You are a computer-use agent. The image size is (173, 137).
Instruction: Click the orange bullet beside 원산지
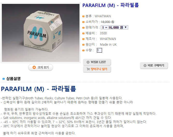[83, 45]
